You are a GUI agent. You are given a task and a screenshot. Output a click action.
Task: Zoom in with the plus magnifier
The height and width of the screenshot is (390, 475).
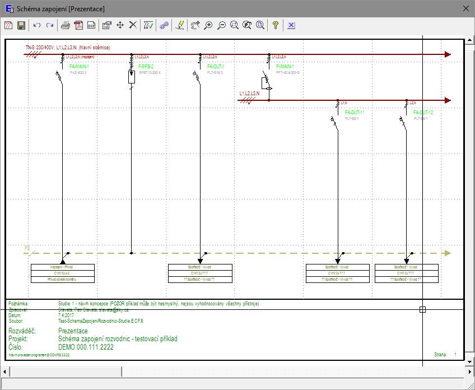[208, 25]
